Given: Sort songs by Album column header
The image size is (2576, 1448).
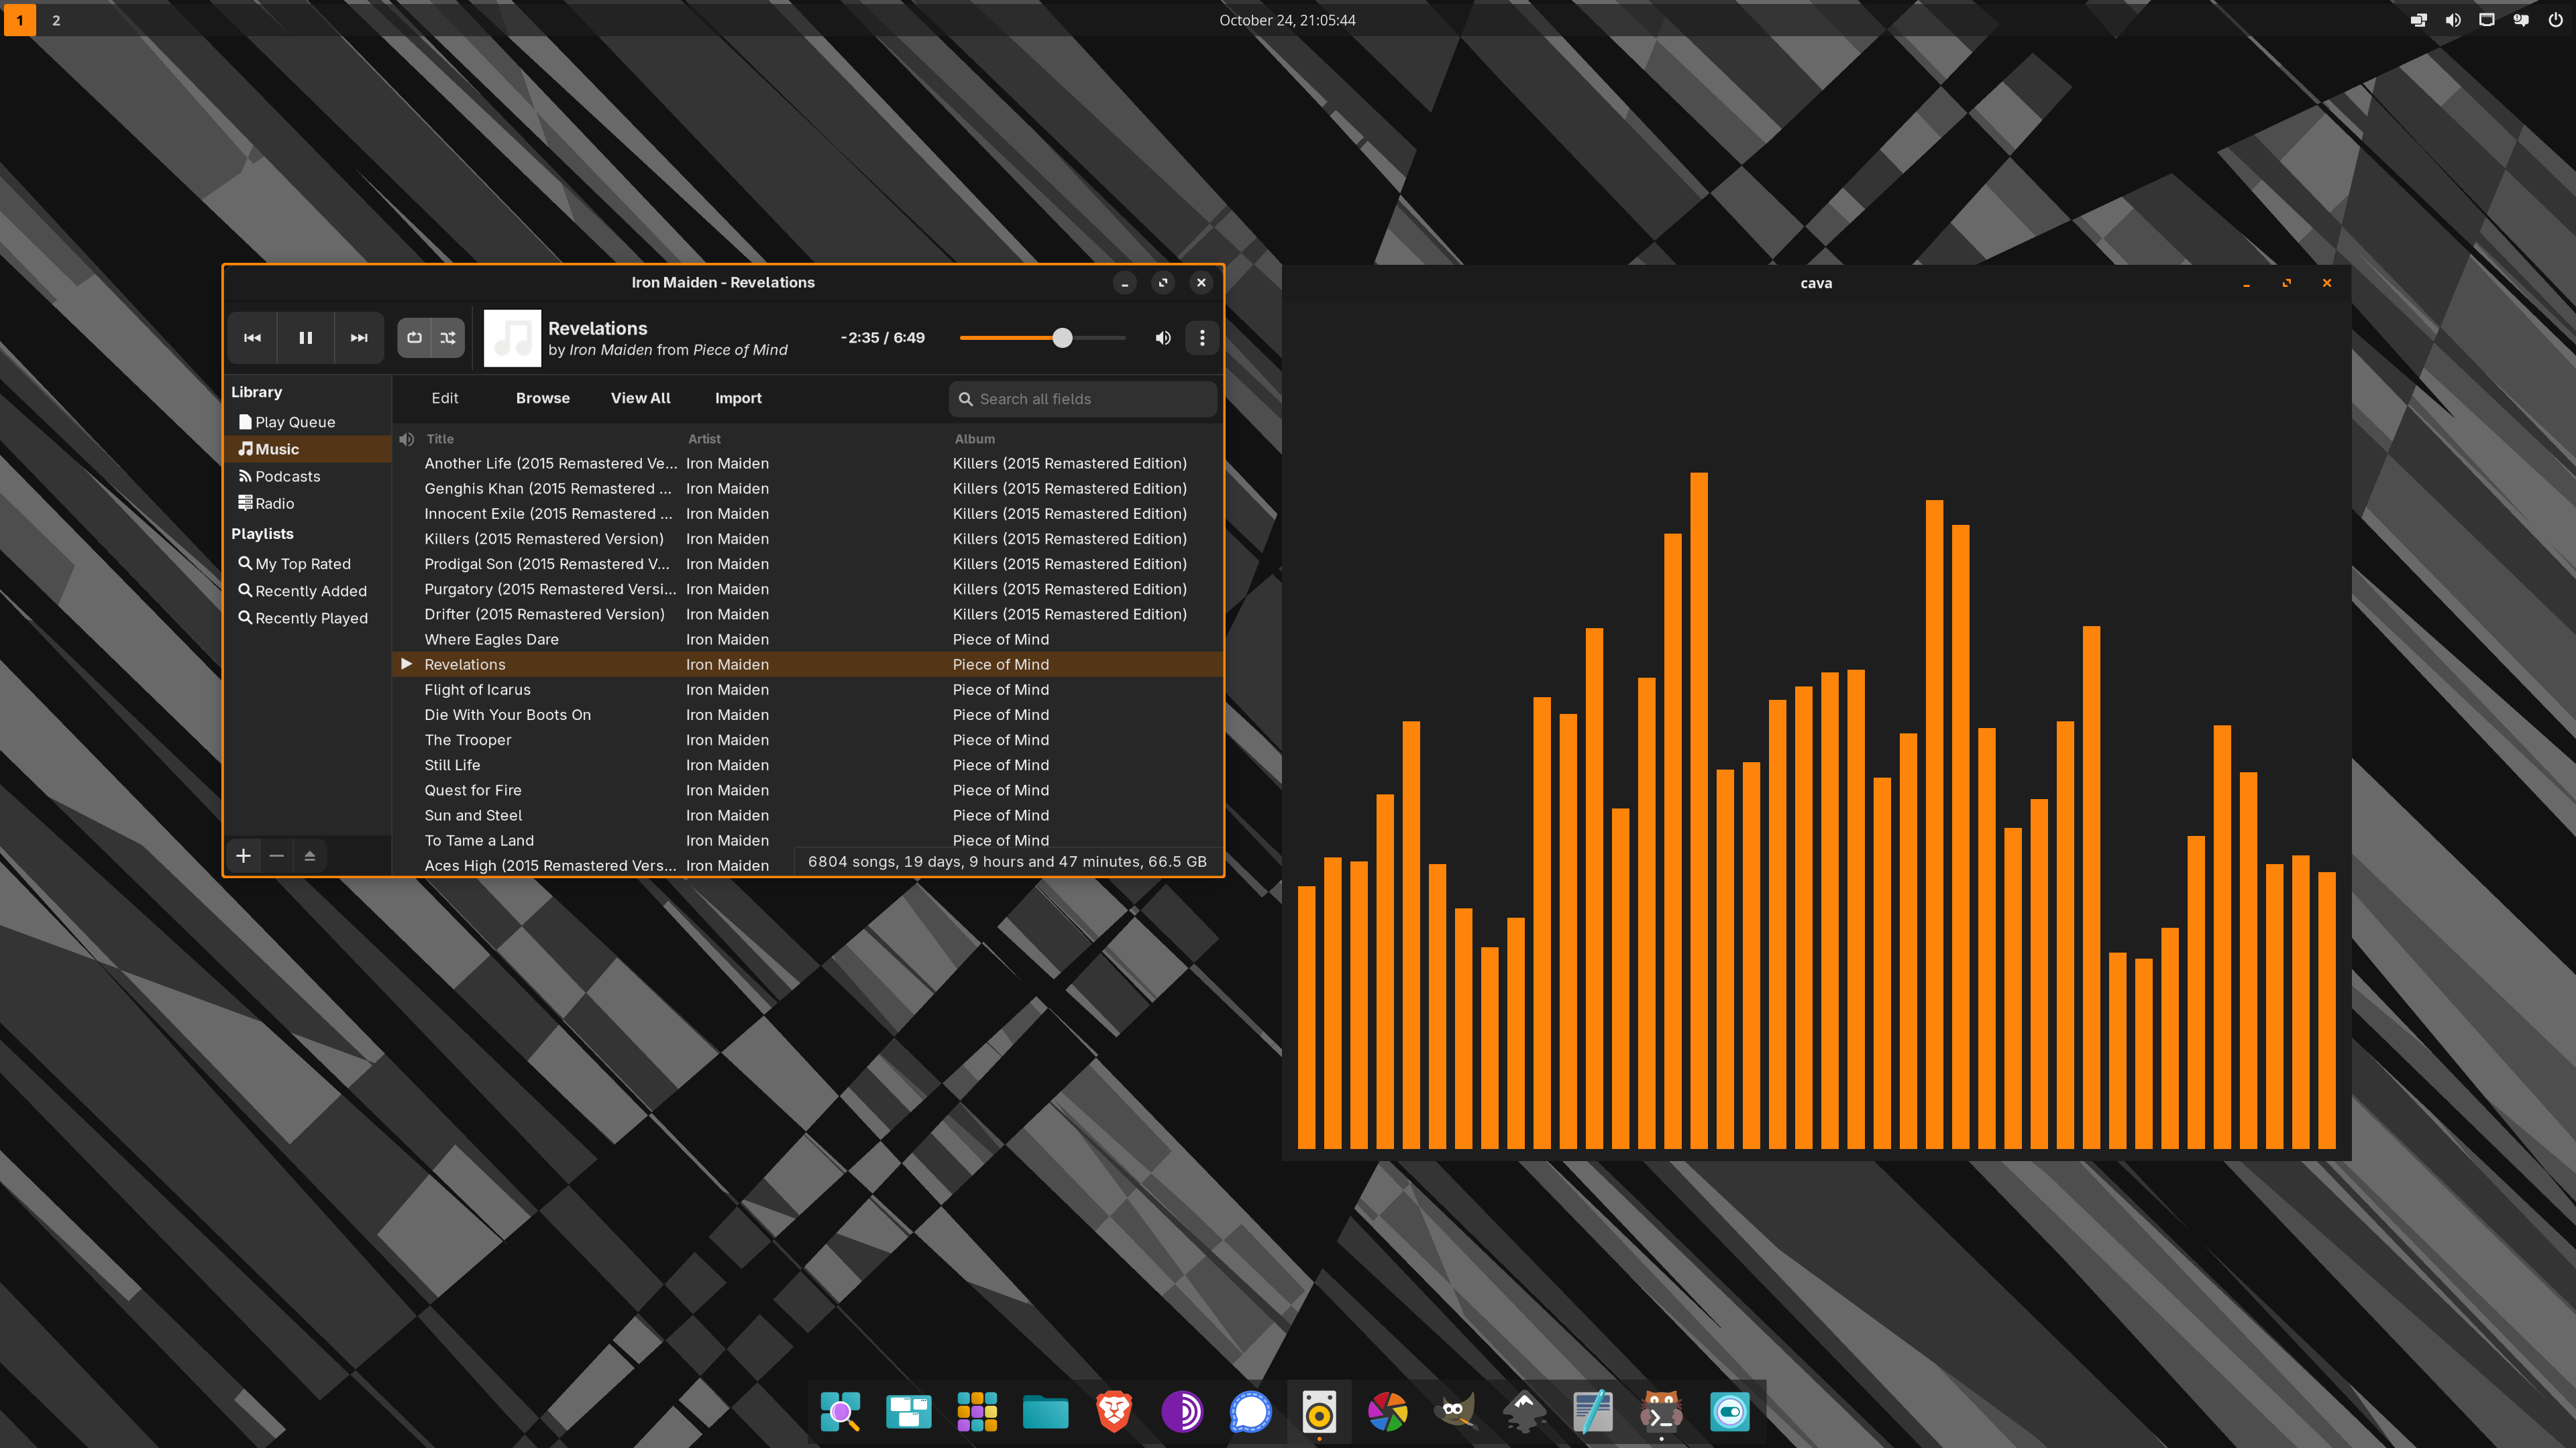Looking at the screenshot, I should [x=974, y=438].
